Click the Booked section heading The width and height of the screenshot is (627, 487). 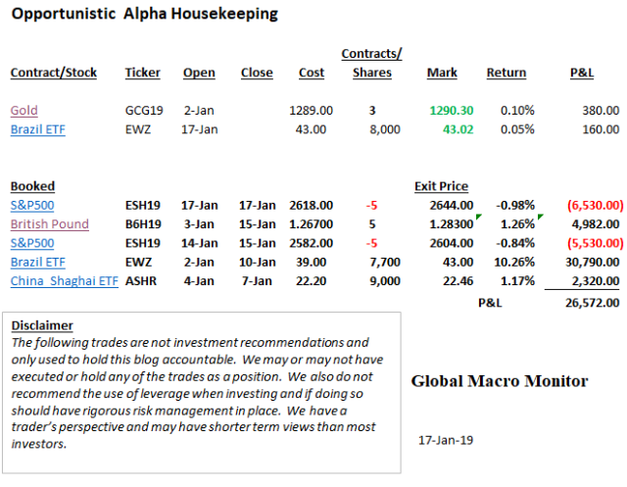[x=32, y=186]
